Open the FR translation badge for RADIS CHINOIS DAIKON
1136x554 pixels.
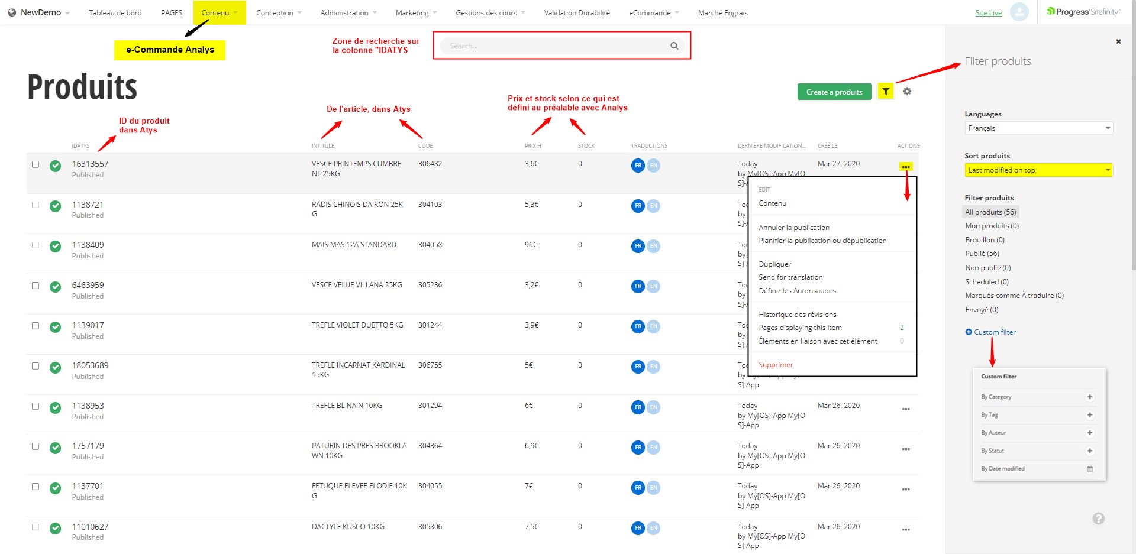[x=637, y=206]
